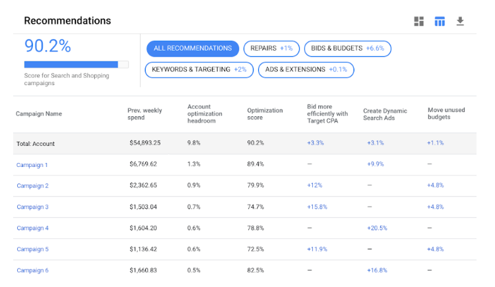This screenshot has width=495, height=287.
Task: Open Campaign 1 link
Action: pyautogui.click(x=32, y=164)
